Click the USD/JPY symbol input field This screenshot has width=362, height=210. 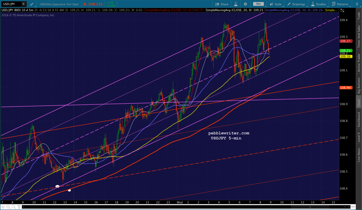tap(11, 4)
